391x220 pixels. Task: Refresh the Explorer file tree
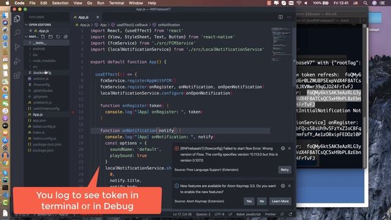[x=58, y=37]
